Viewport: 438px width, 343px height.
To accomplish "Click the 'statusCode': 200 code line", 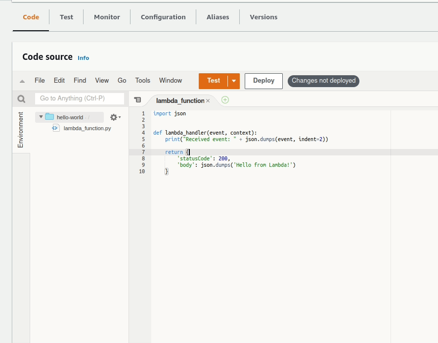I will pos(204,158).
